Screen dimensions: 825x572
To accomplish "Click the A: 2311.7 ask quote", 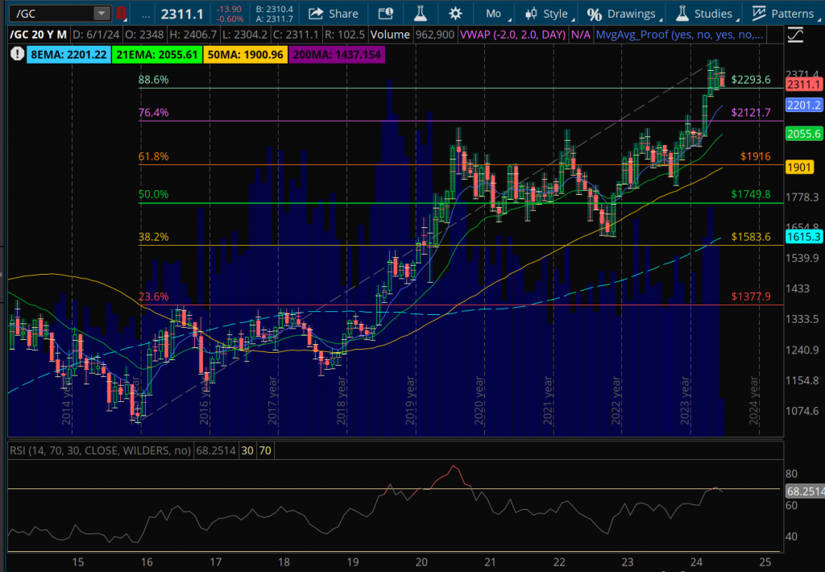I will [x=274, y=19].
